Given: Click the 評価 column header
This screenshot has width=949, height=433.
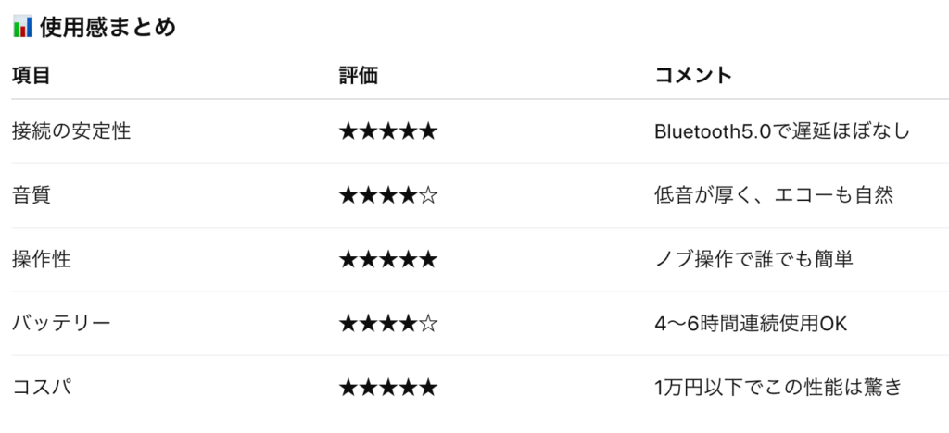Looking at the screenshot, I should (x=359, y=76).
